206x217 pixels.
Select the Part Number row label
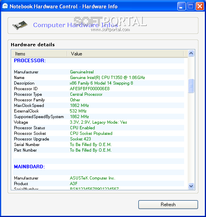click(25, 150)
